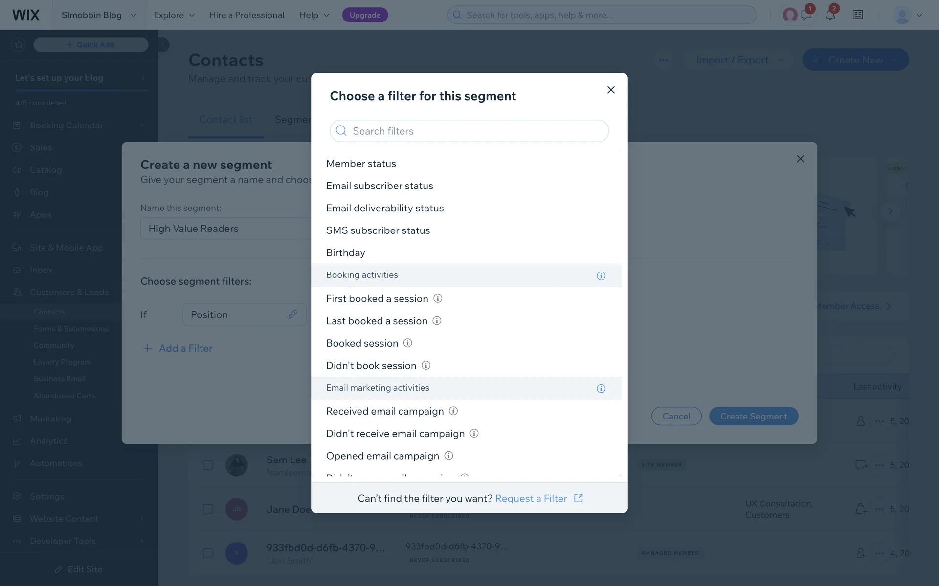
Task: Switch to the Contact list tab
Action: [x=225, y=120]
